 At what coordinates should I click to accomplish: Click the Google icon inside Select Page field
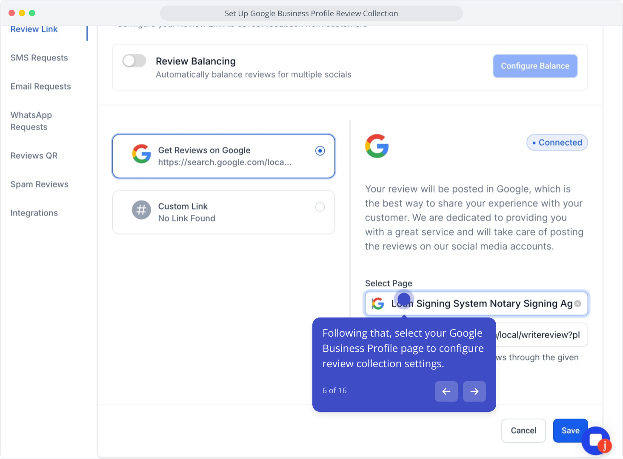[378, 303]
